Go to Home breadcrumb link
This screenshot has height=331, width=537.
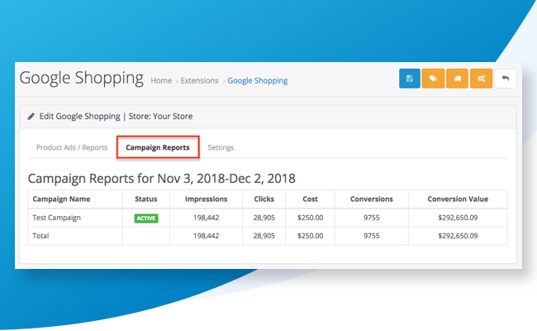pos(161,80)
